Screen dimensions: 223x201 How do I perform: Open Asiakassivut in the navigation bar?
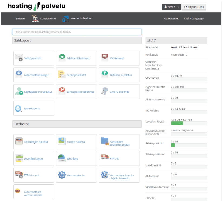point(171,18)
